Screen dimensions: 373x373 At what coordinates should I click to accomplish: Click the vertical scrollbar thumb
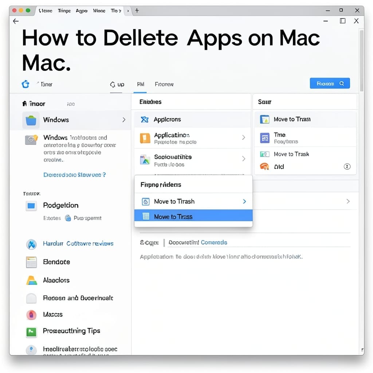(362, 60)
